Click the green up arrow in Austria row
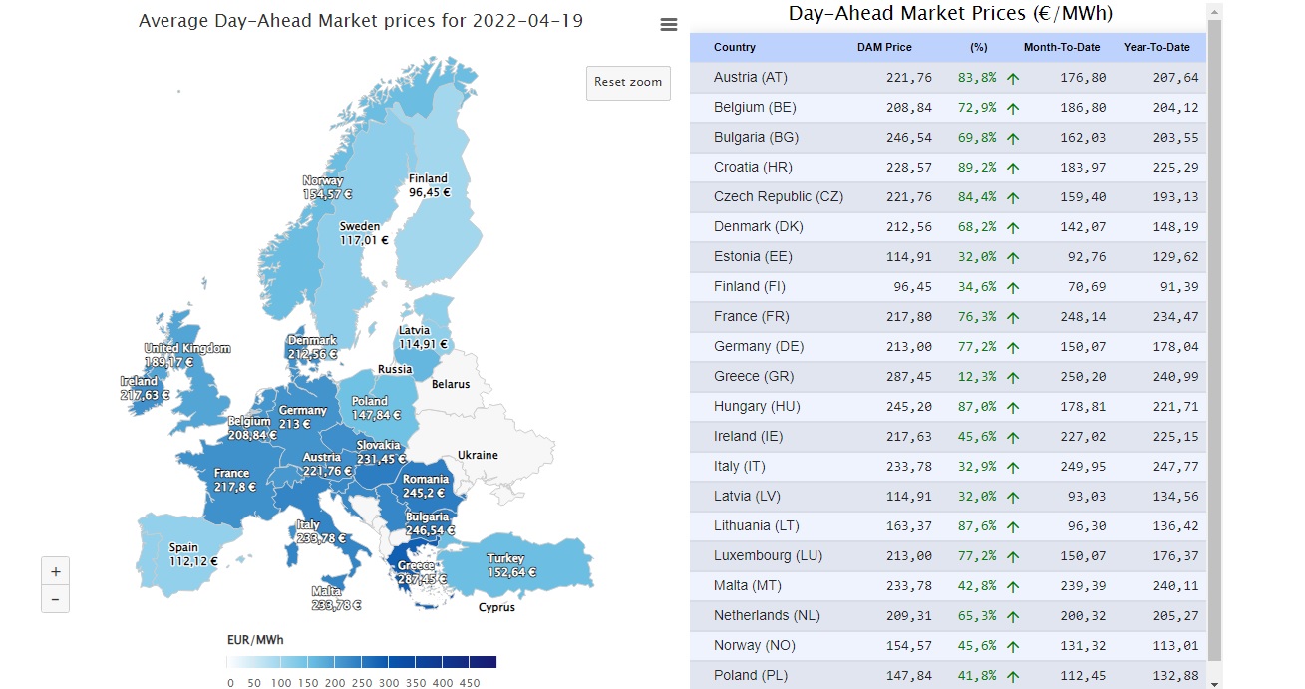This screenshot has height=689, width=1305. click(1013, 78)
